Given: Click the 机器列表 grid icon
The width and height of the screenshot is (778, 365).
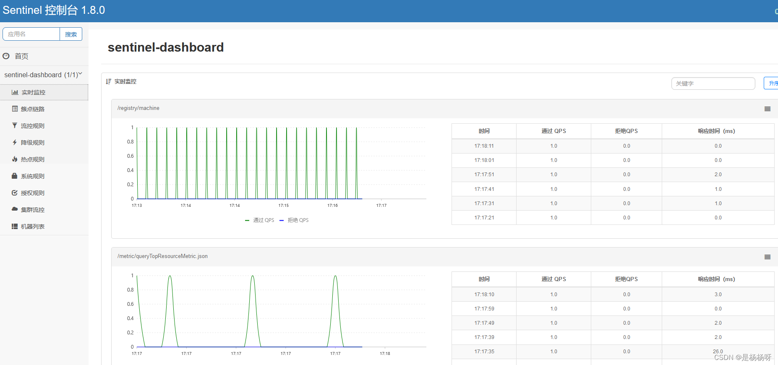Looking at the screenshot, I should (15, 226).
